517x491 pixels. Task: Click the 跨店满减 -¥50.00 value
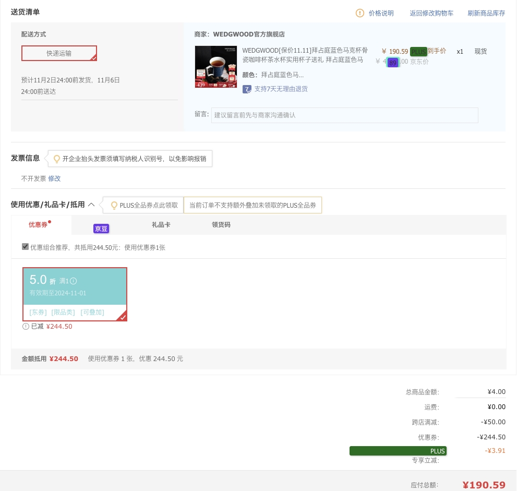click(x=493, y=422)
